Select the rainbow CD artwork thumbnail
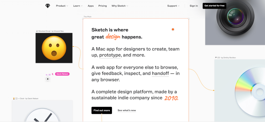This screenshot has width=265, height=122. [x=239, y=88]
